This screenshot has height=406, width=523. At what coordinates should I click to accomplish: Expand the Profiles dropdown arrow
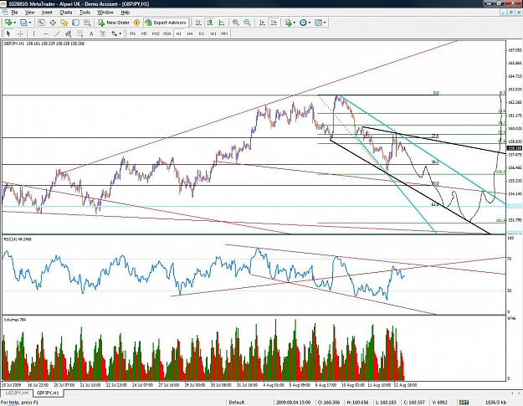click(30, 23)
